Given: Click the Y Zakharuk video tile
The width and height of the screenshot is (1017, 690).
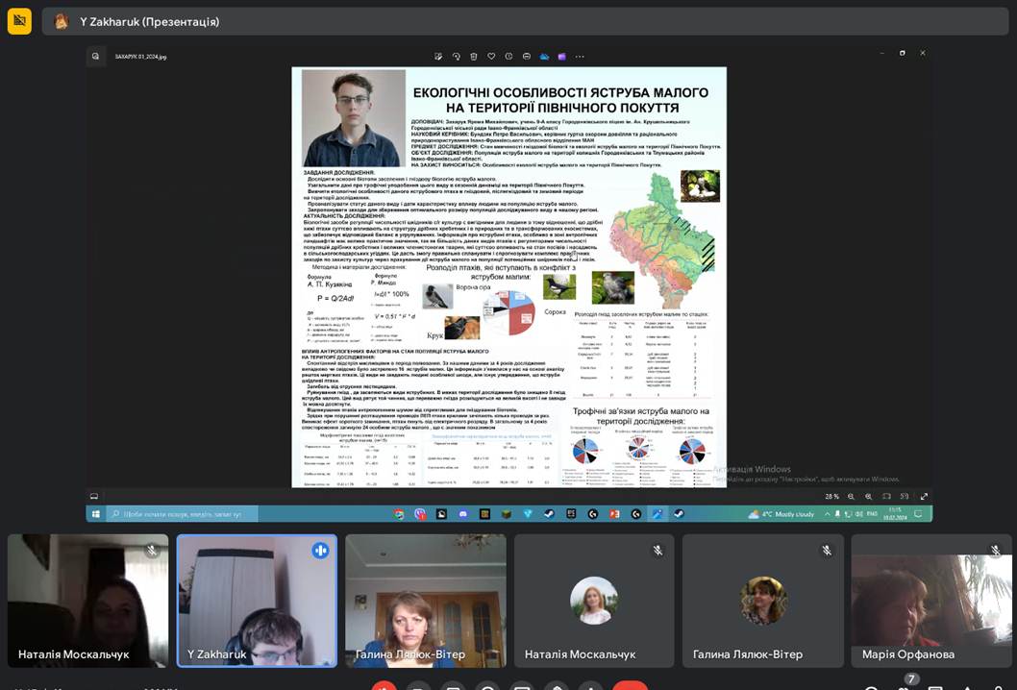Looking at the screenshot, I should [257, 601].
